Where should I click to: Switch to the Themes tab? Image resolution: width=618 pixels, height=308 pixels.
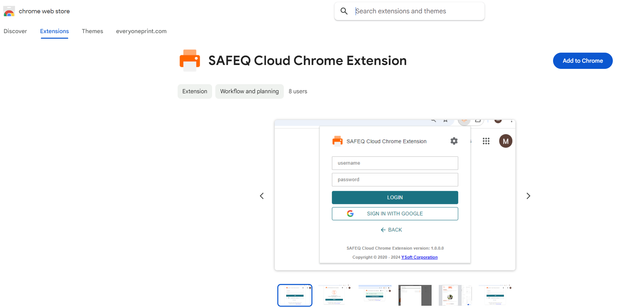coord(92,31)
